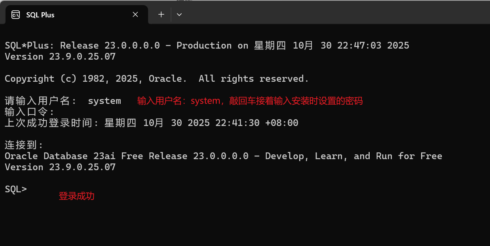Click the 'system' username text
Image resolution: width=490 pixels, height=246 pixels.
(x=104, y=101)
